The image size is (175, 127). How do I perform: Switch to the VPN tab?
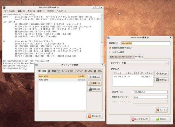coord(89,71)
